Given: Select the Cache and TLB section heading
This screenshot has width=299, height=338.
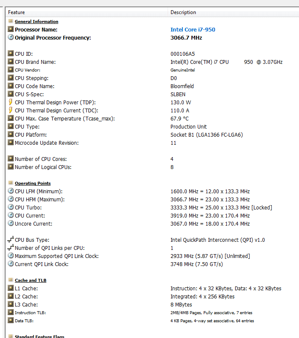Looking at the screenshot, I should (31, 280).
